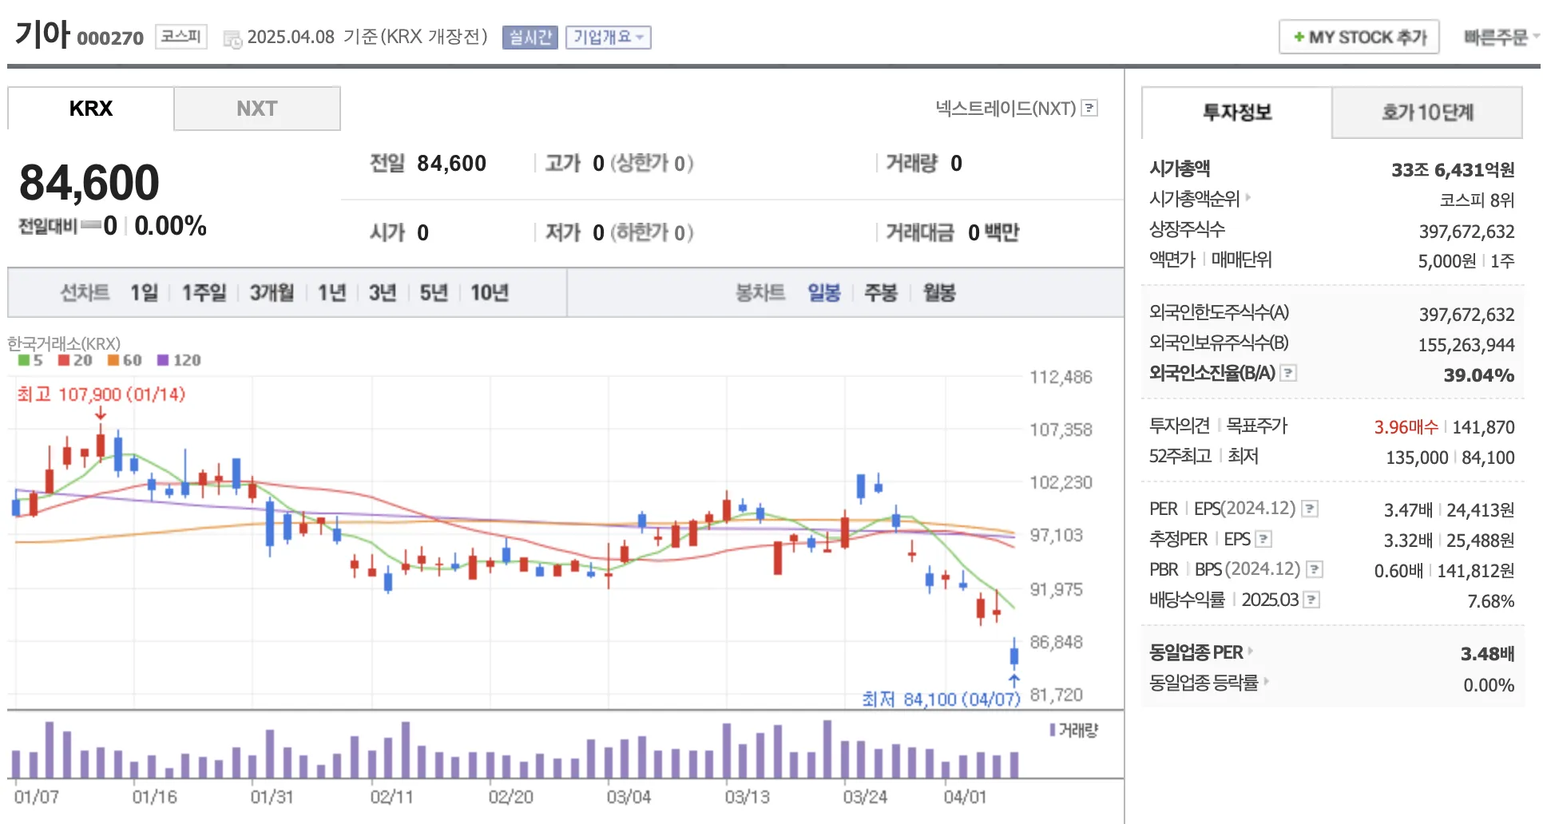
Task: Open the 넥스트레이드(NXT) link
Action: point(1006,108)
